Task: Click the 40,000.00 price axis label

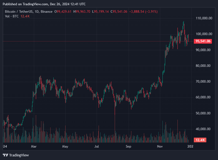Action: 203,129
